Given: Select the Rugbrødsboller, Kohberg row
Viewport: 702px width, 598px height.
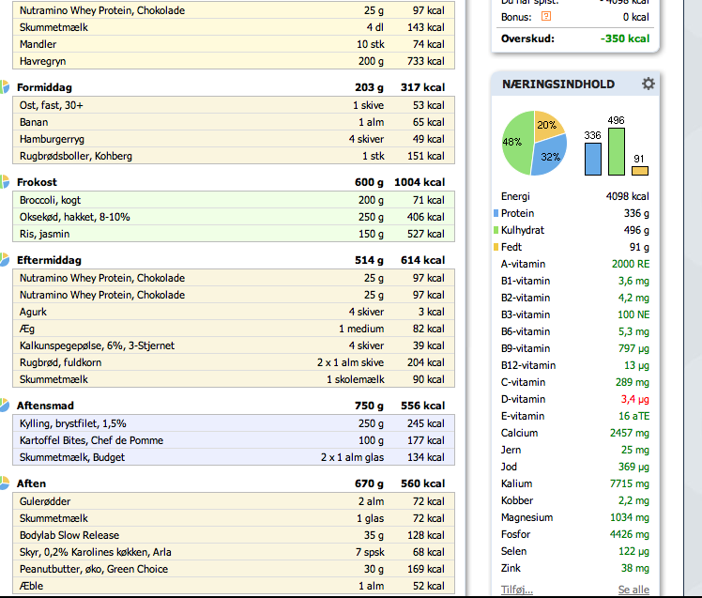Looking at the screenshot, I should point(234,156).
